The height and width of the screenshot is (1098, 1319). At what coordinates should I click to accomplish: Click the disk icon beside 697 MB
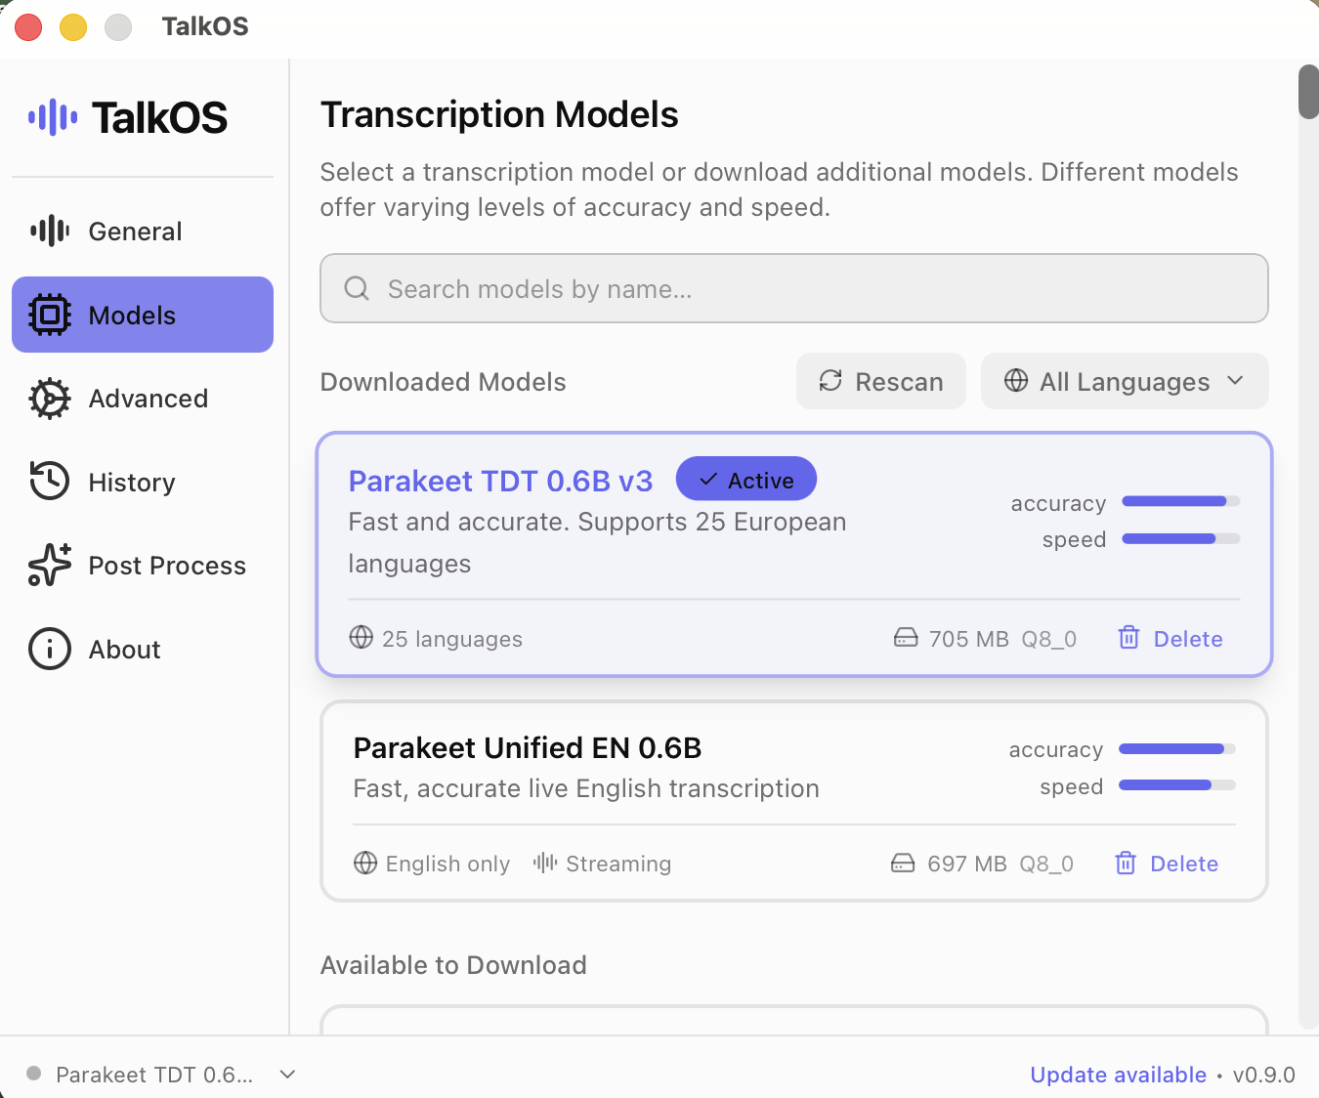903,864
